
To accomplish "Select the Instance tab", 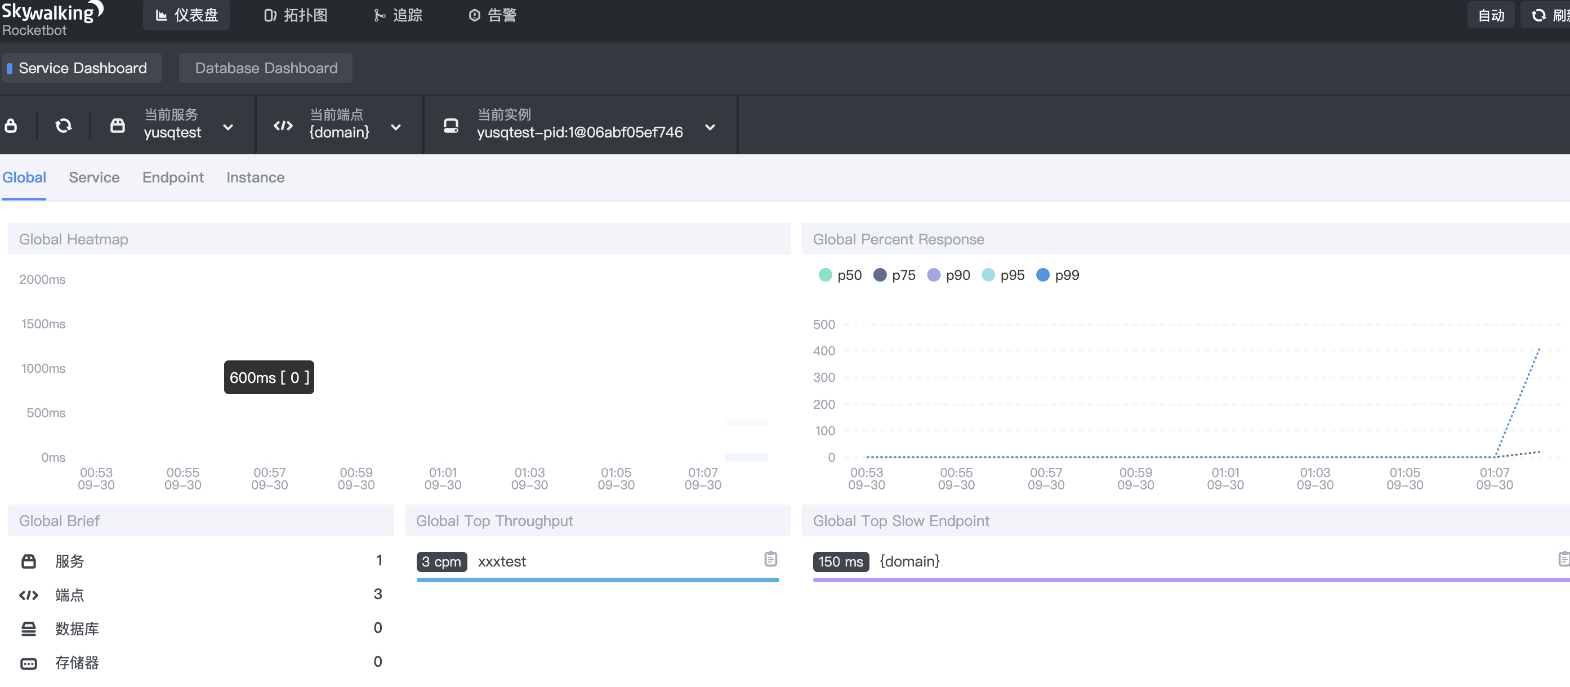I will pyautogui.click(x=255, y=177).
